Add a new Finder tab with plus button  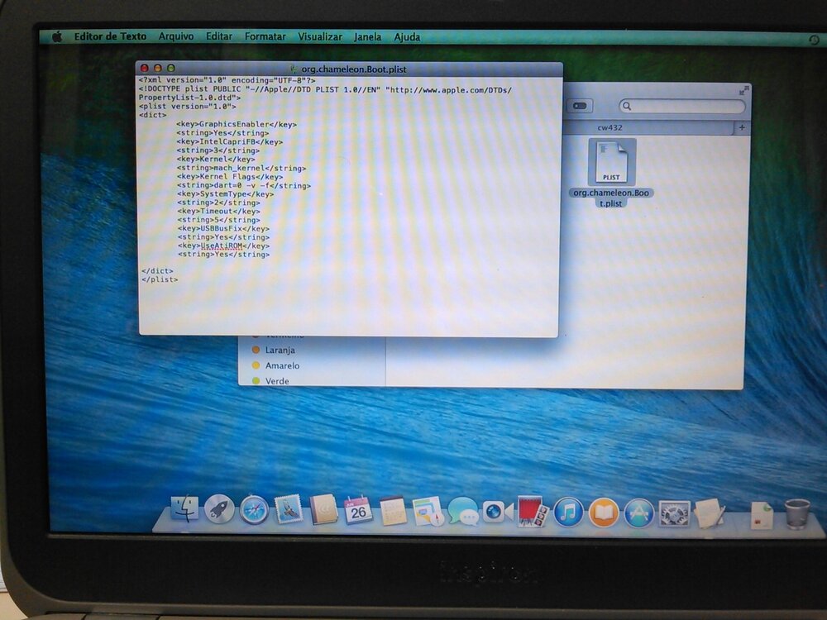tap(741, 127)
